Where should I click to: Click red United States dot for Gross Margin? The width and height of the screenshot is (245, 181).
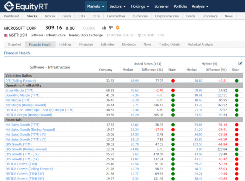173,90
